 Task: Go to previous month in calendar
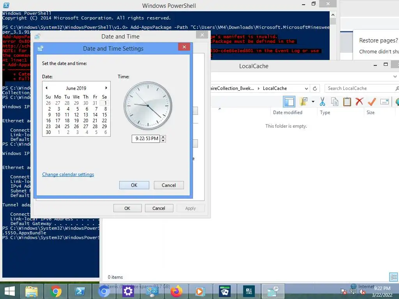pos(46,88)
